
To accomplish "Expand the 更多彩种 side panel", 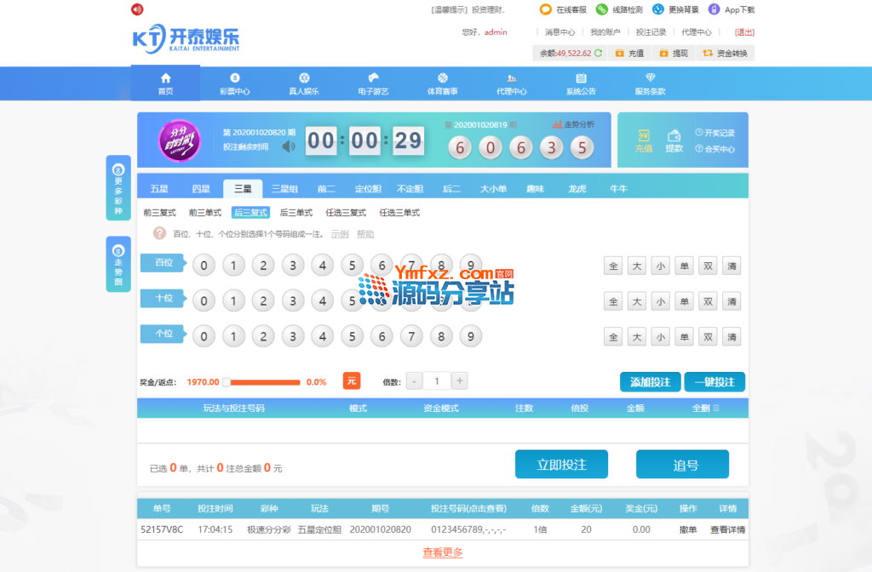I will [118, 188].
